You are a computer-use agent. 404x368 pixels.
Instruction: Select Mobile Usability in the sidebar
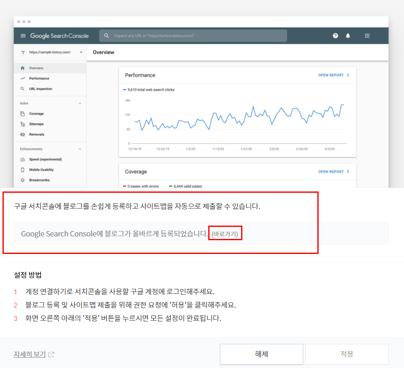click(50, 170)
